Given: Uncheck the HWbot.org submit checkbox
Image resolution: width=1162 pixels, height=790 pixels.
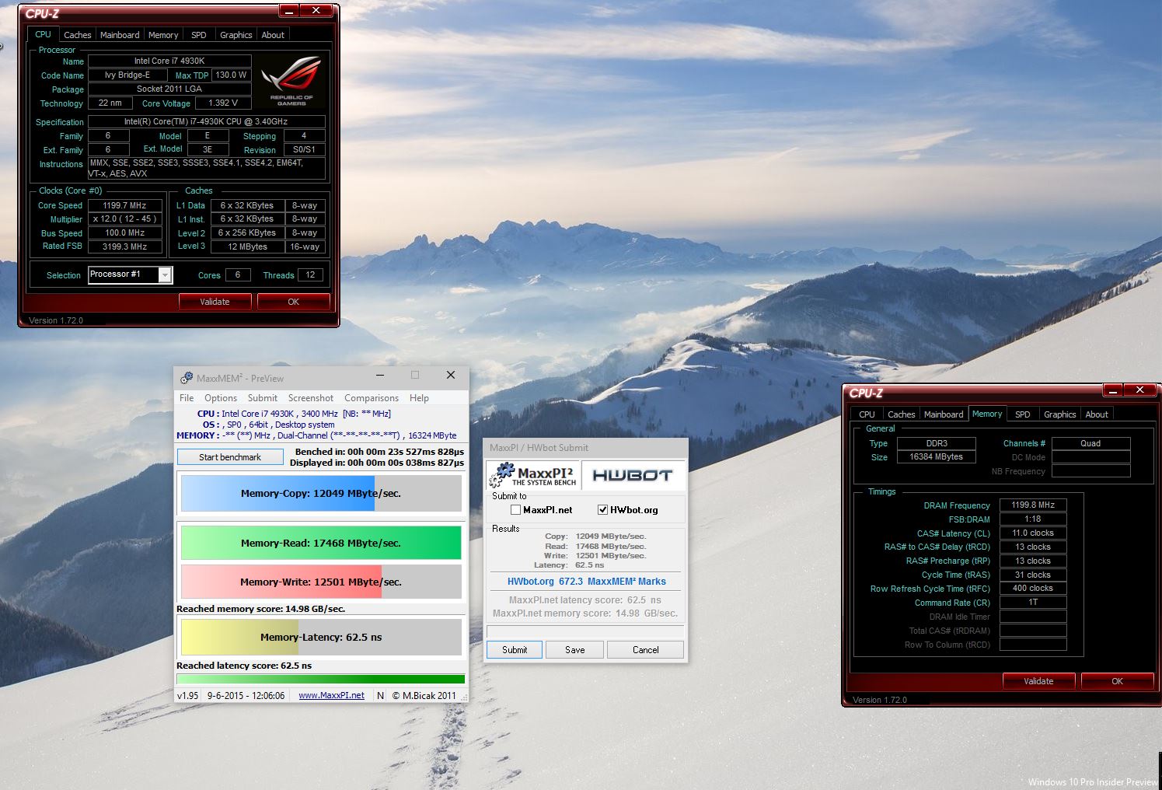Looking at the screenshot, I should (x=602, y=510).
